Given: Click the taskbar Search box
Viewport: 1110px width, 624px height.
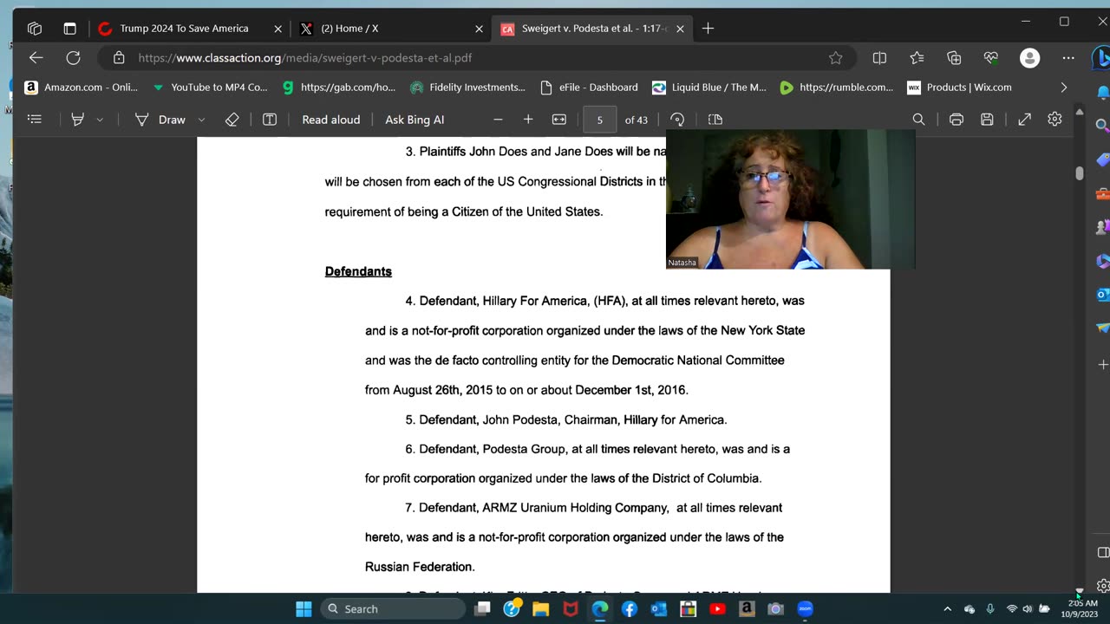Looking at the screenshot, I should (392, 608).
